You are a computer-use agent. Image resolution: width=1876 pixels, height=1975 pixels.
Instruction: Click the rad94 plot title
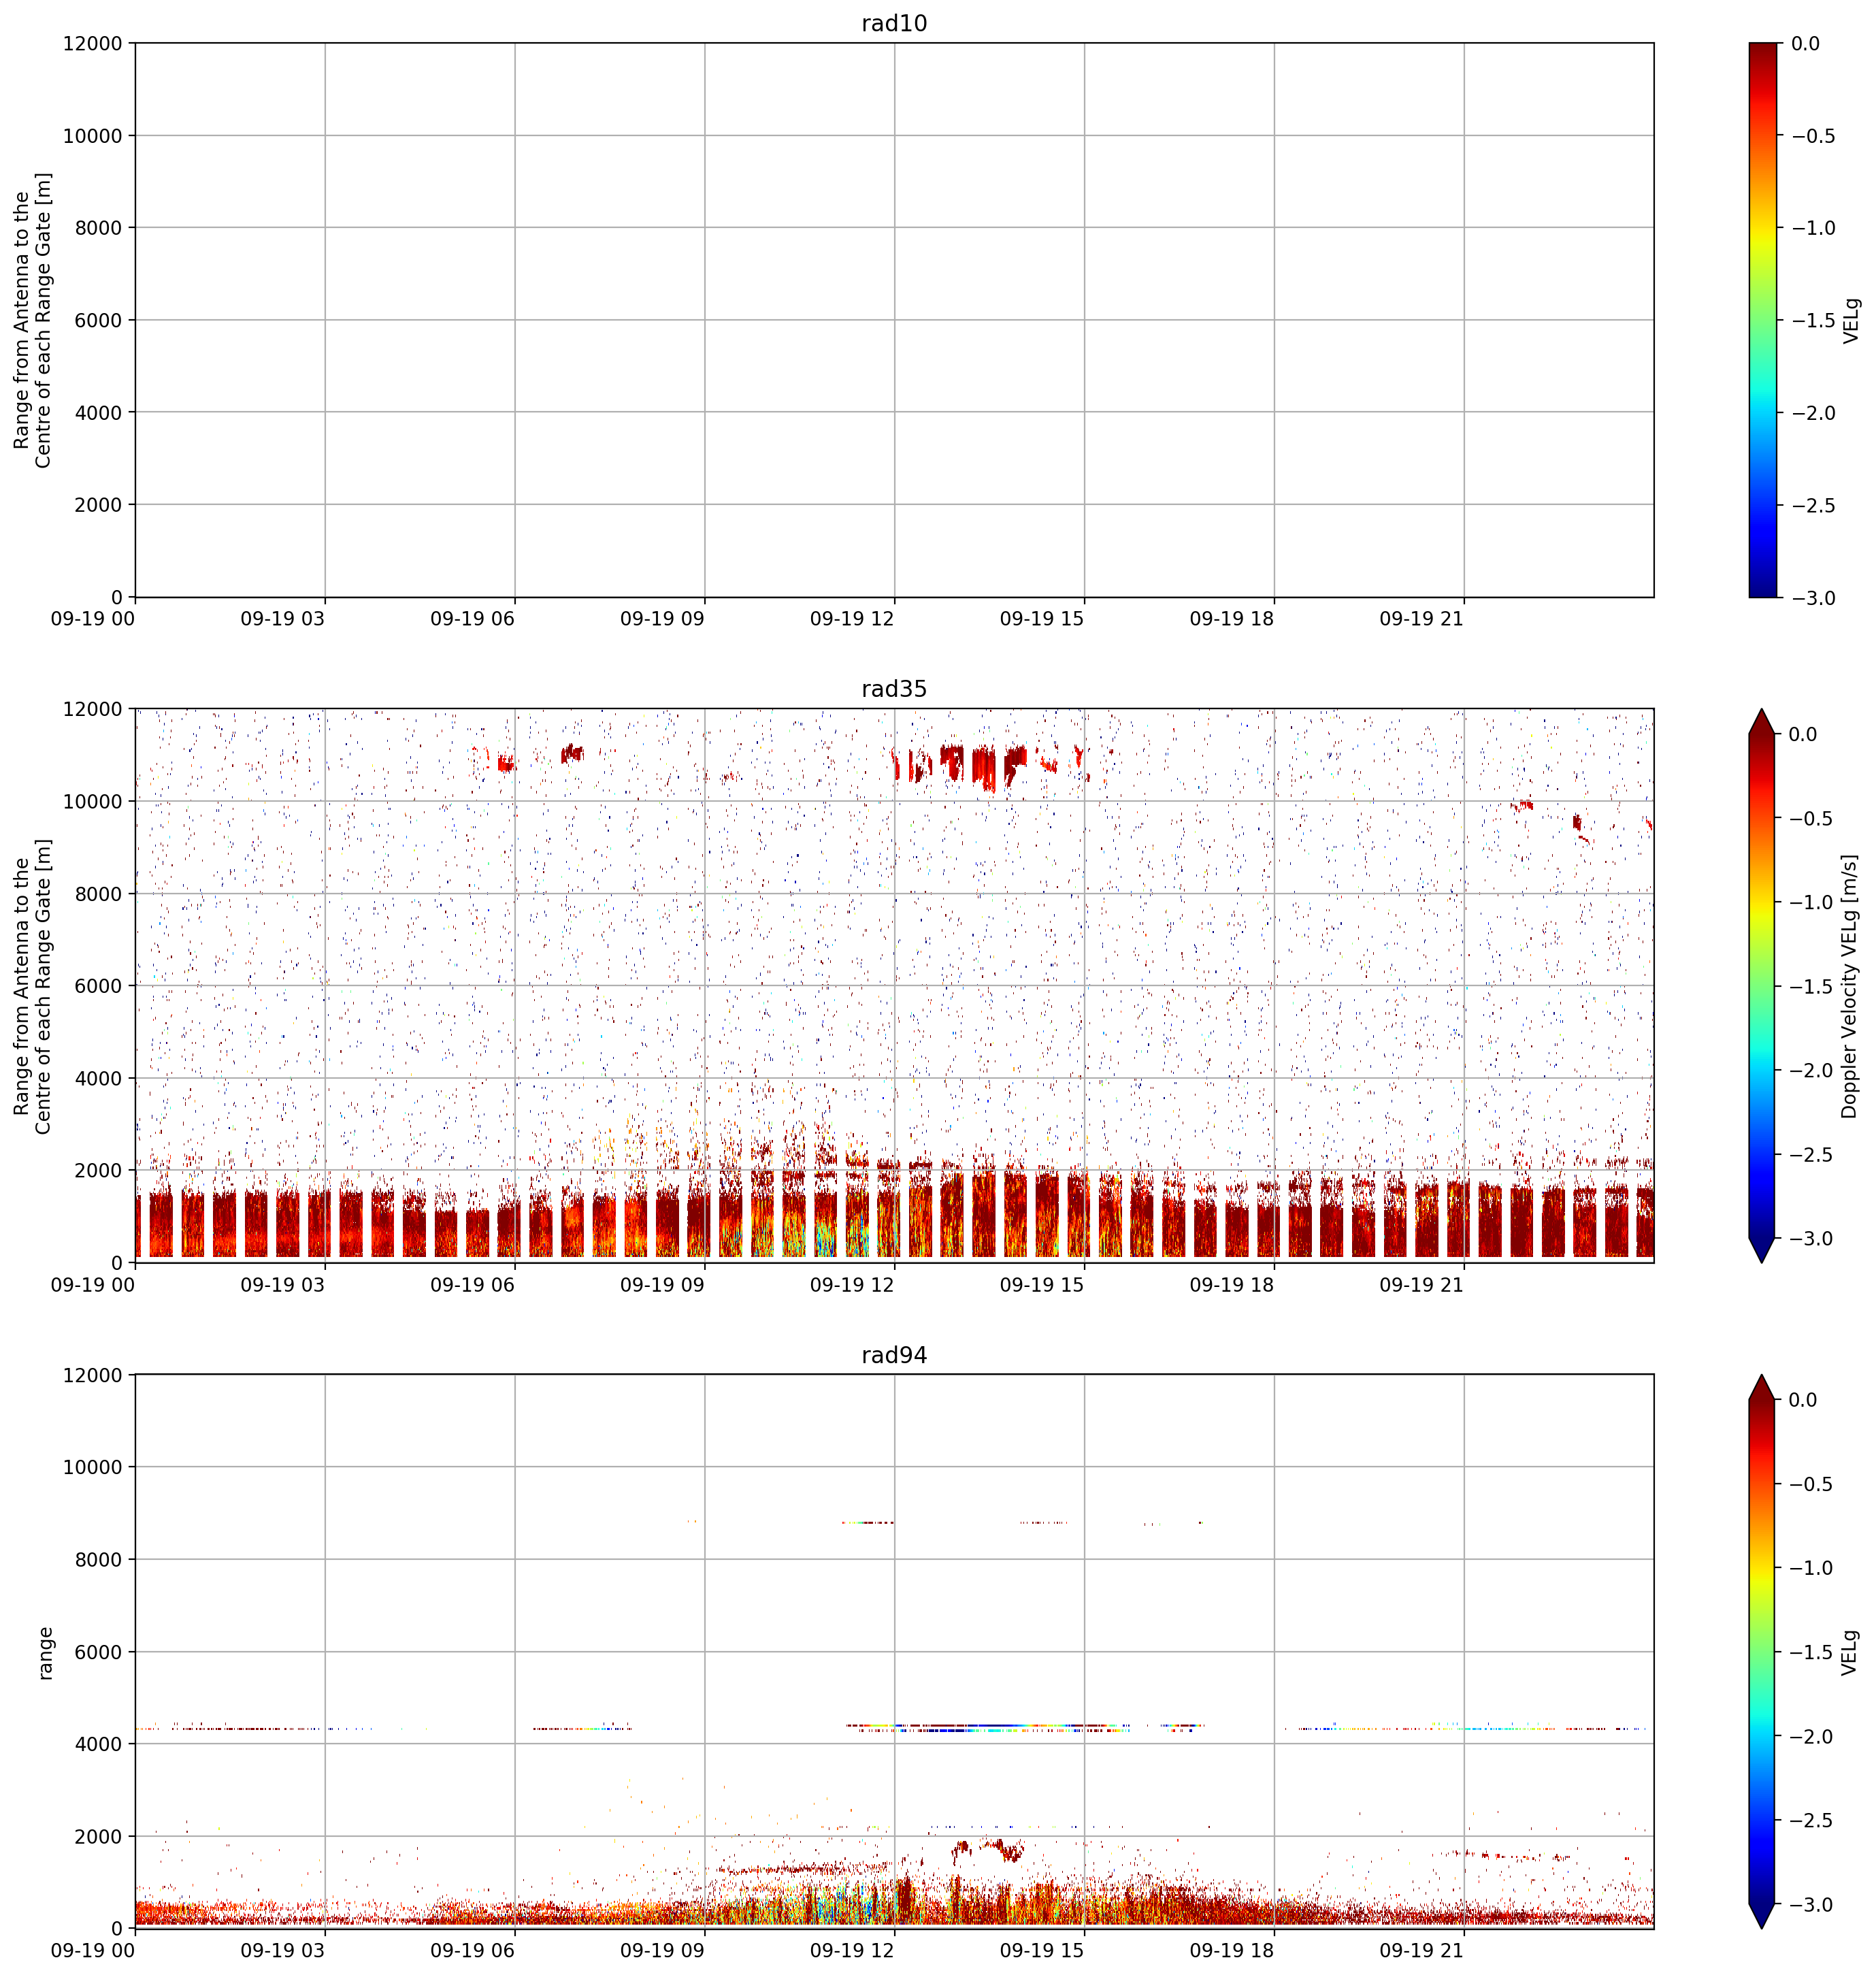(x=894, y=1355)
